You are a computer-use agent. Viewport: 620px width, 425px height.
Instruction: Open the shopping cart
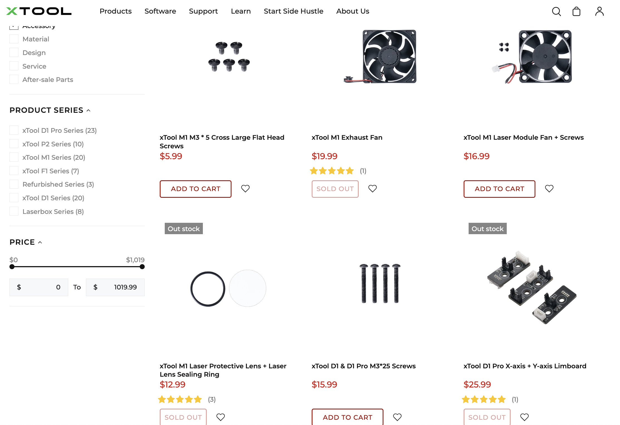click(577, 11)
